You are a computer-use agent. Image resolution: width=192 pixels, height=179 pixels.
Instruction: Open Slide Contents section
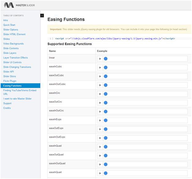11,48
